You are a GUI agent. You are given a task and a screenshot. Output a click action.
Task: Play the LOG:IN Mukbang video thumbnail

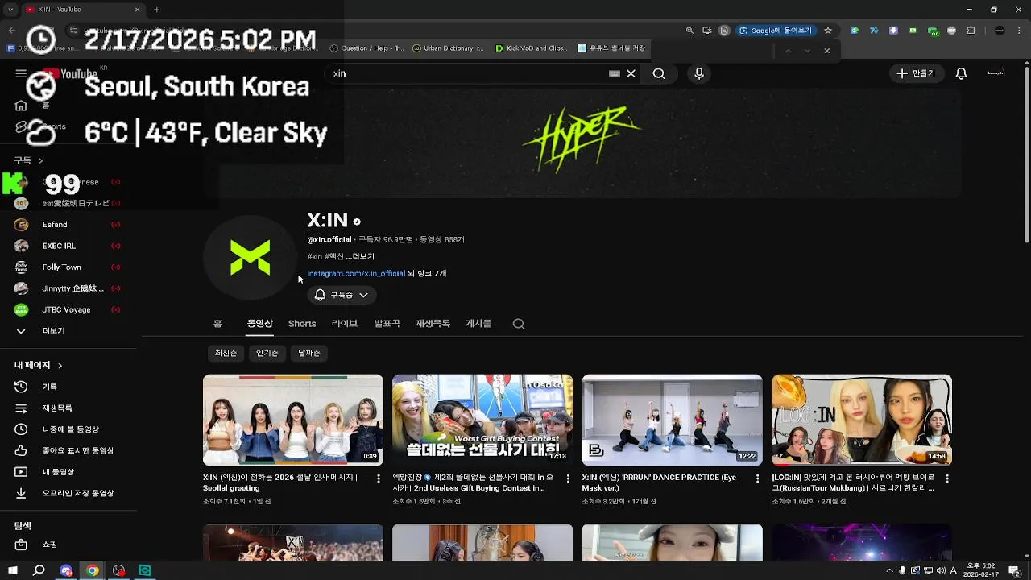tap(862, 420)
